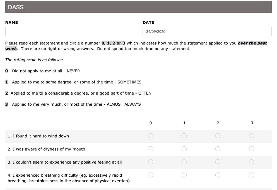Screen dimensions: 277x190
Task: Pick 1 for breathing difficulty statement
Action: [184, 175]
